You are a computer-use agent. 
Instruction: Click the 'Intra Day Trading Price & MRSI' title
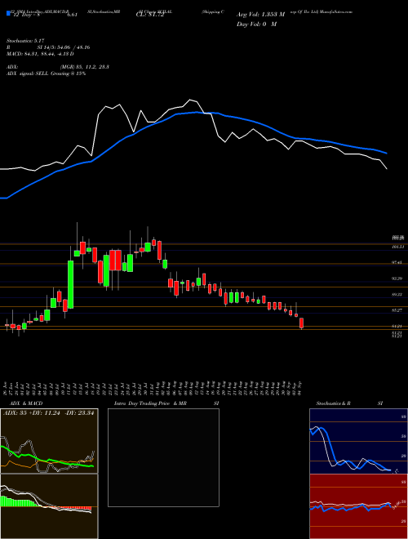(x=166, y=403)
